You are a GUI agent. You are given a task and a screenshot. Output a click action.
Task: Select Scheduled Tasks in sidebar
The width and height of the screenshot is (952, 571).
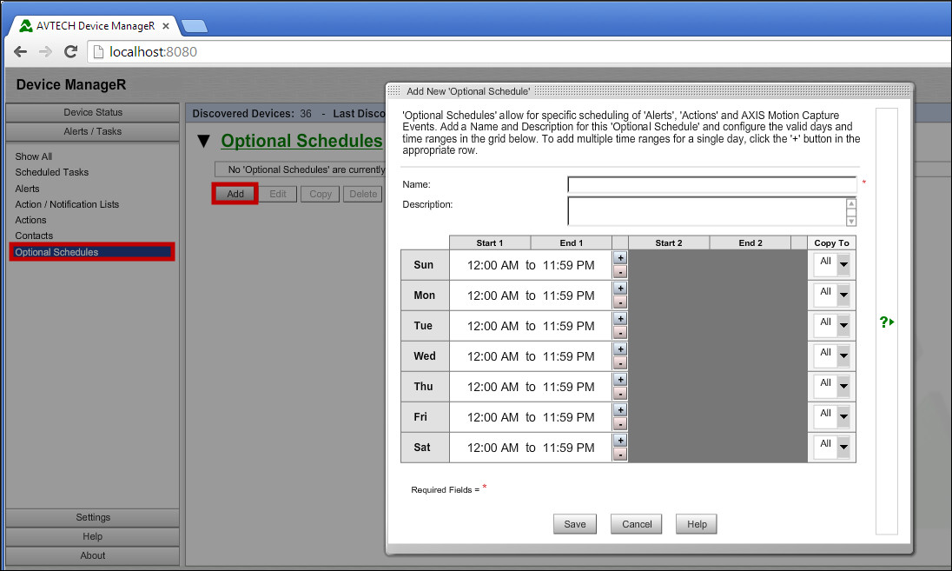point(52,172)
